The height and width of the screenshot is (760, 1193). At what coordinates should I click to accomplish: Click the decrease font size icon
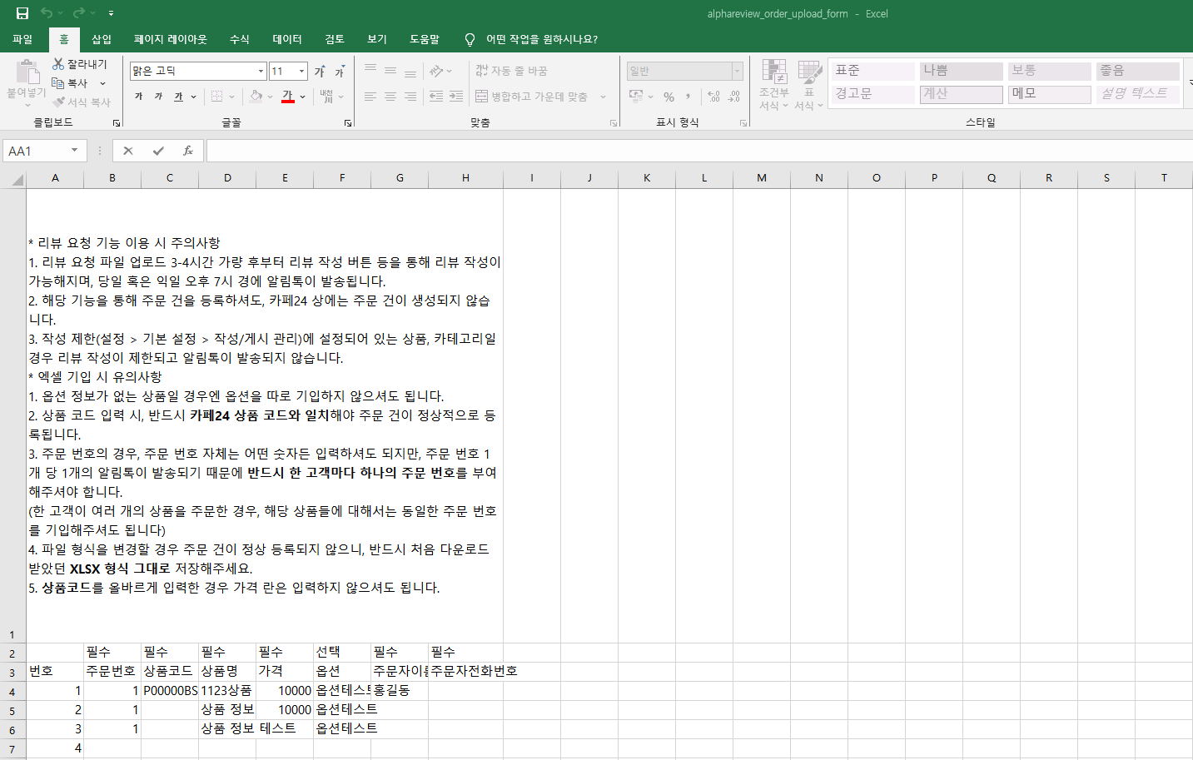[x=340, y=72]
